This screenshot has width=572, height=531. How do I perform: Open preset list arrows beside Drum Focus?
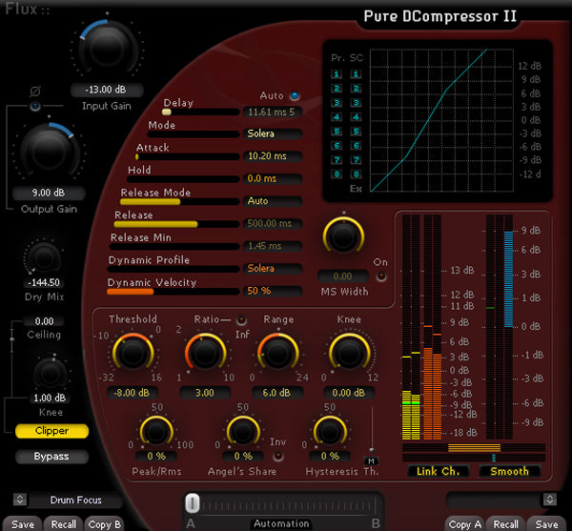click(19, 500)
